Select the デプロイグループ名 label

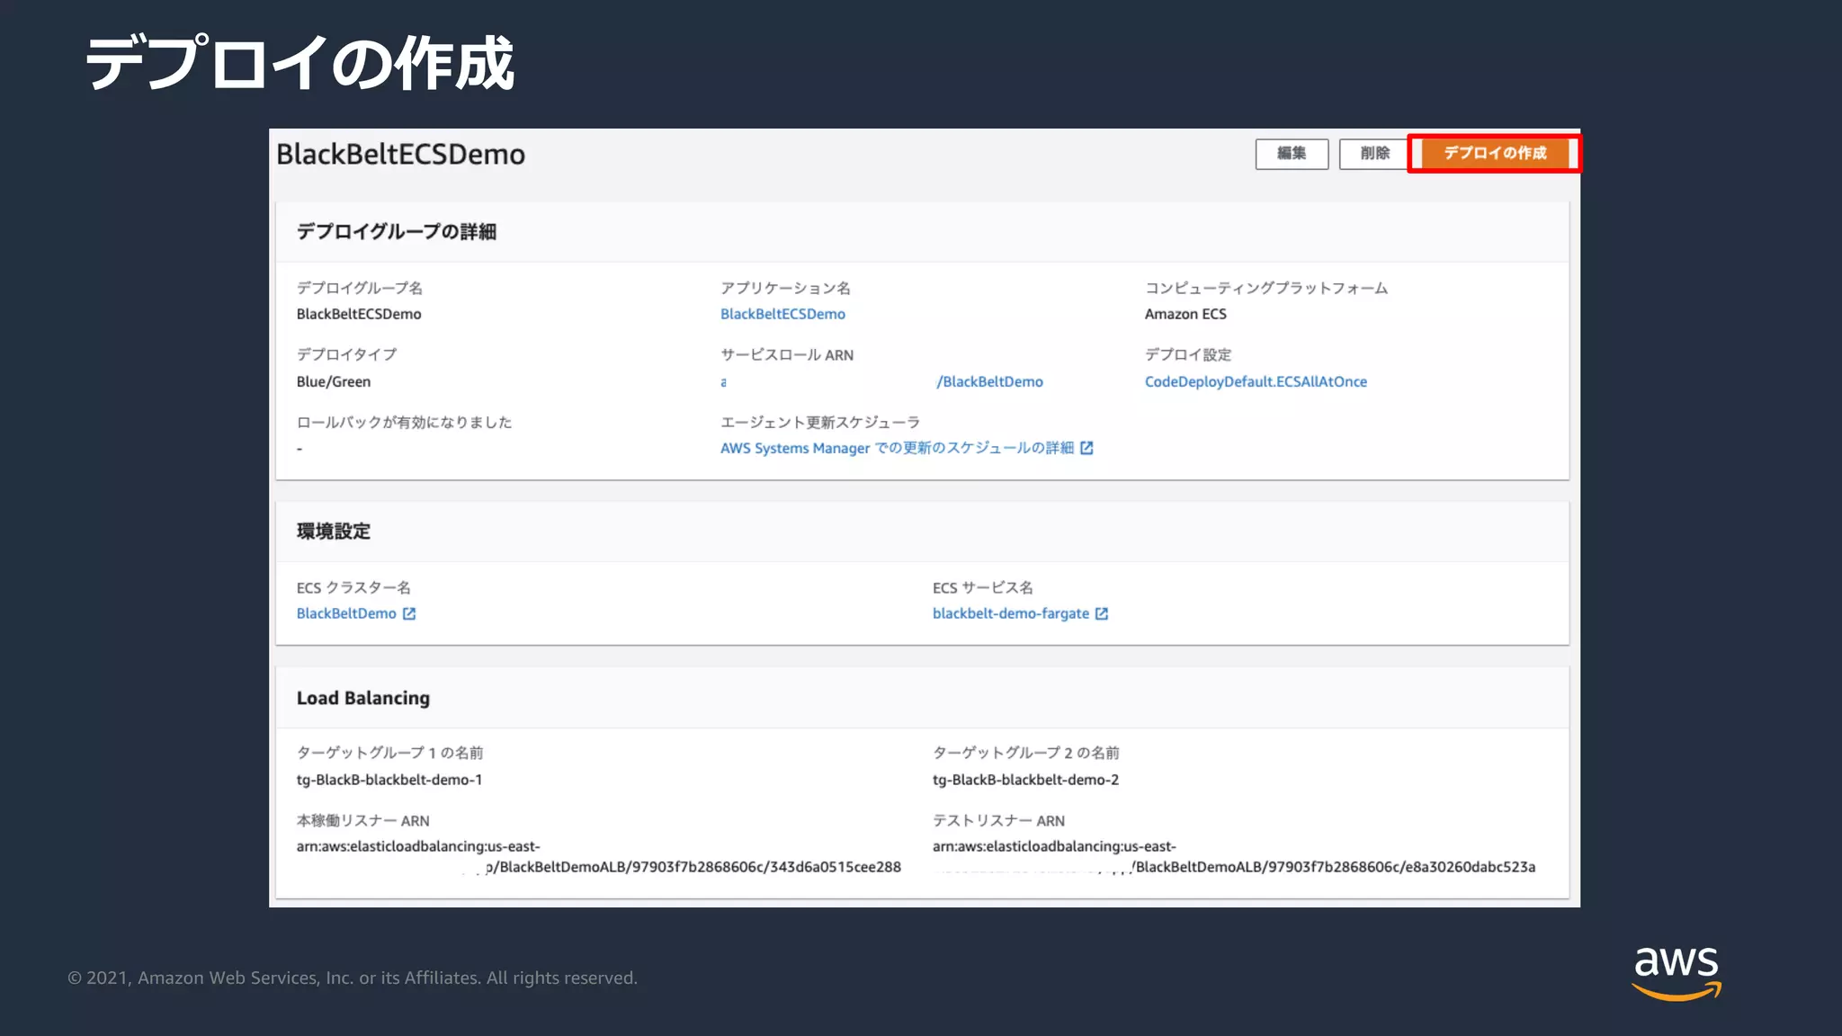click(359, 288)
